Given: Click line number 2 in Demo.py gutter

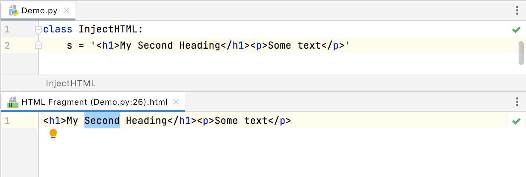Looking at the screenshot, I should click(x=7, y=45).
